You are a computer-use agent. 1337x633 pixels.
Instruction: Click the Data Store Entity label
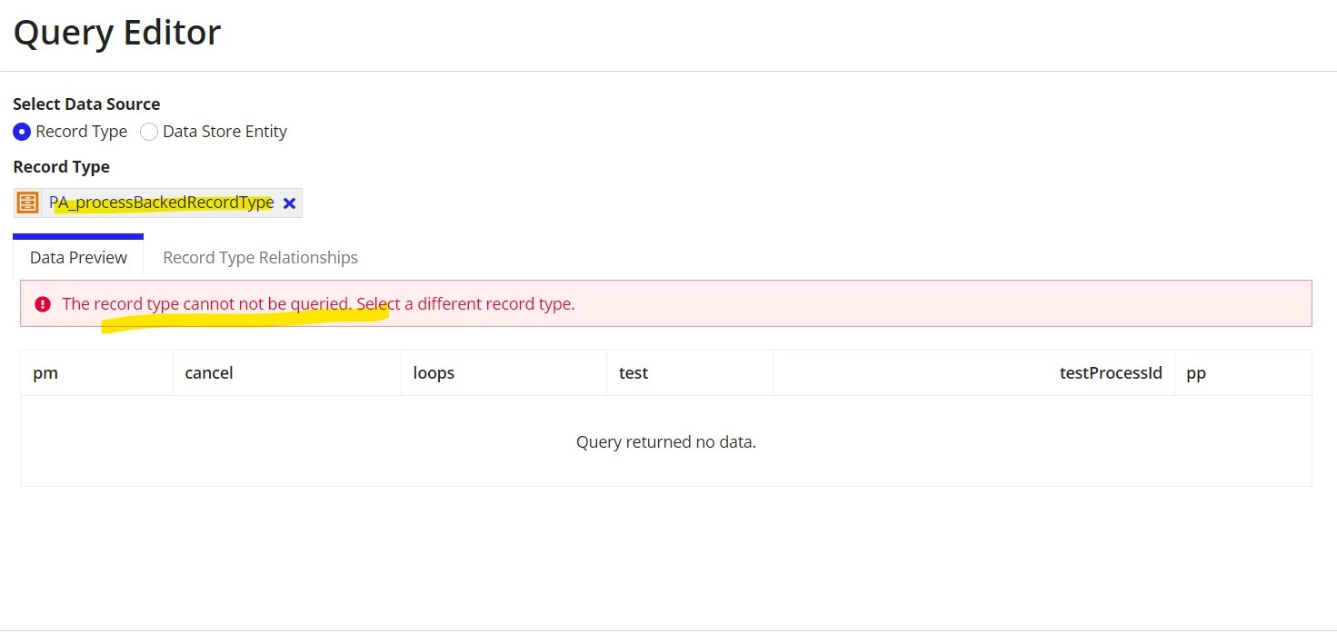click(224, 132)
